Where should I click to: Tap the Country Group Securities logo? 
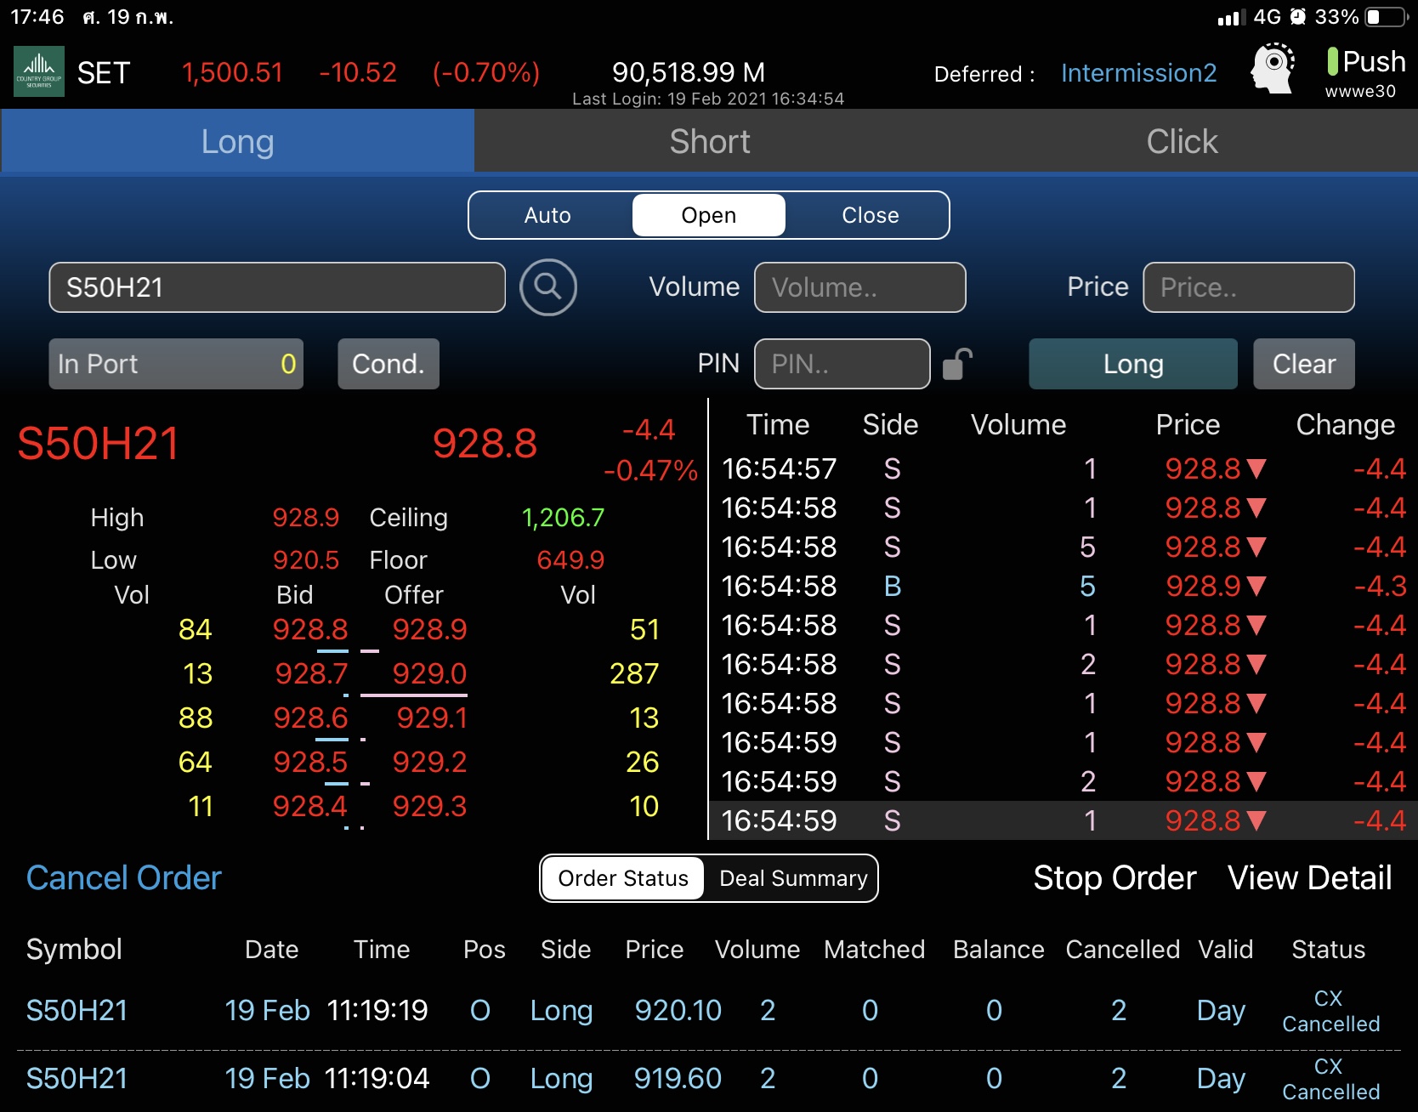[x=39, y=71]
